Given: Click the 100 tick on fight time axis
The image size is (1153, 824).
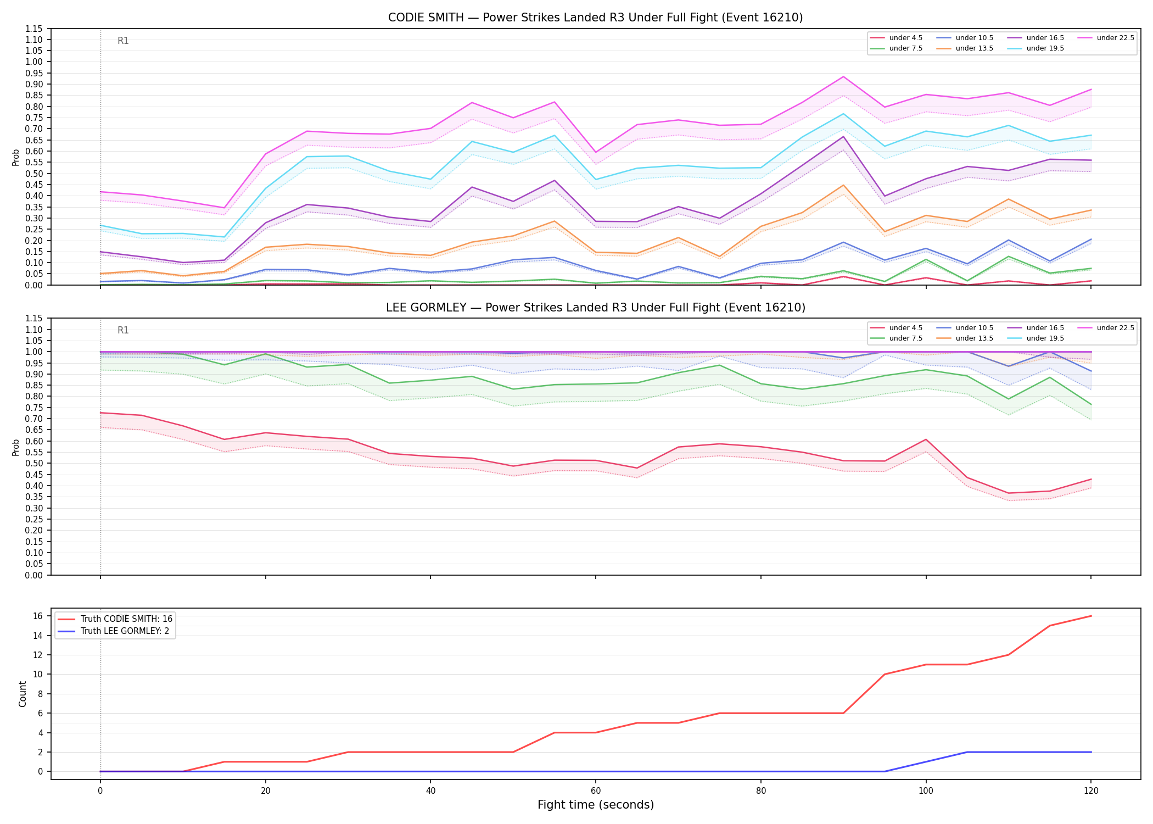Looking at the screenshot, I should [x=926, y=791].
